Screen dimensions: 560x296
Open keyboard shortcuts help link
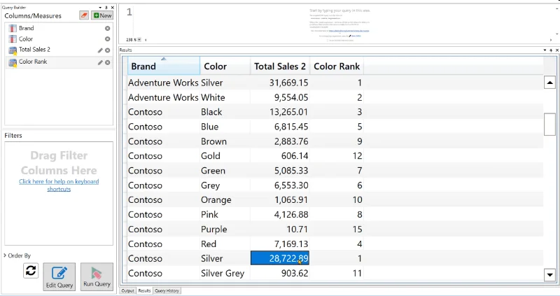tap(59, 185)
